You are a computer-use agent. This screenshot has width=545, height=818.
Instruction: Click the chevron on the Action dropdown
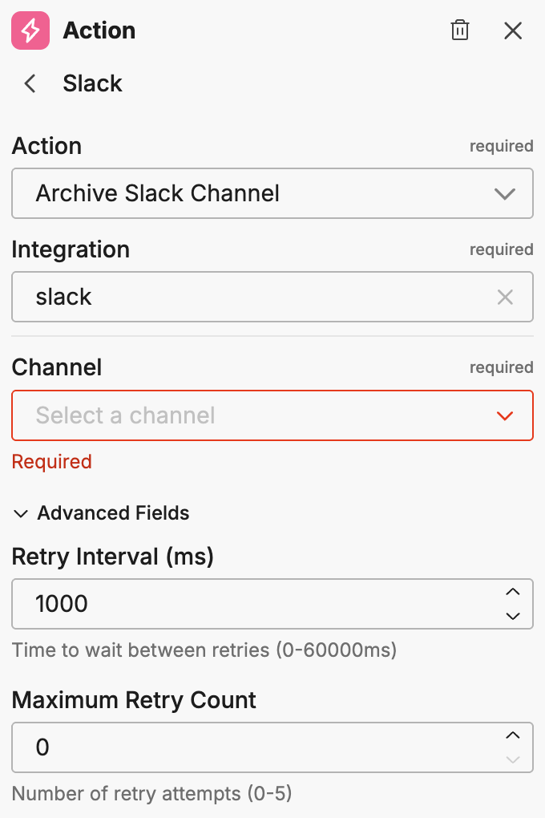(505, 193)
